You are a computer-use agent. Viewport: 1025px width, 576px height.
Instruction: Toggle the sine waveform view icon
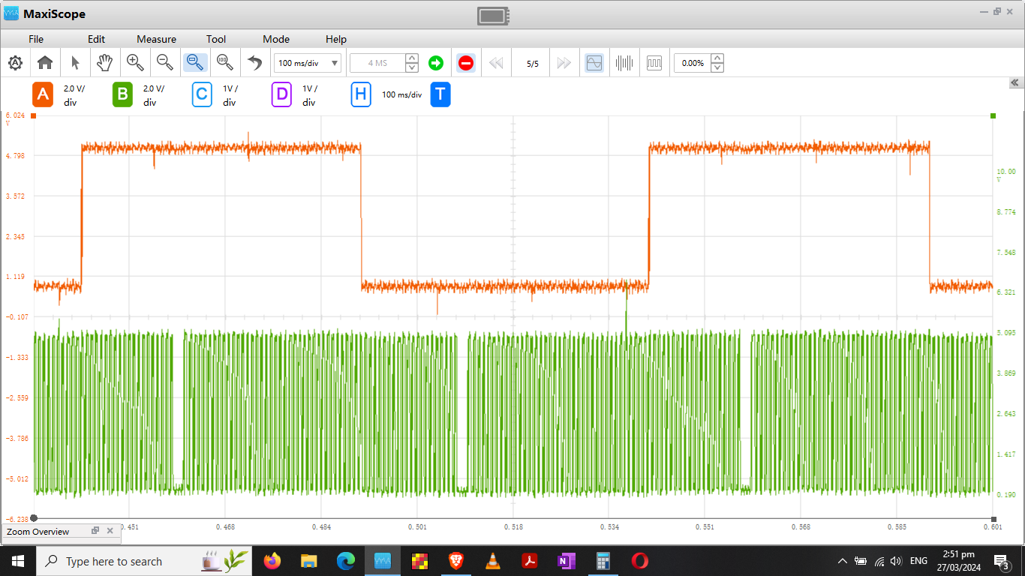594,63
